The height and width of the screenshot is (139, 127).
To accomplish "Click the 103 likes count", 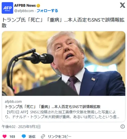I will click(12, 136).
